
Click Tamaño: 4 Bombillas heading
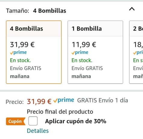[x=36, y=11]
